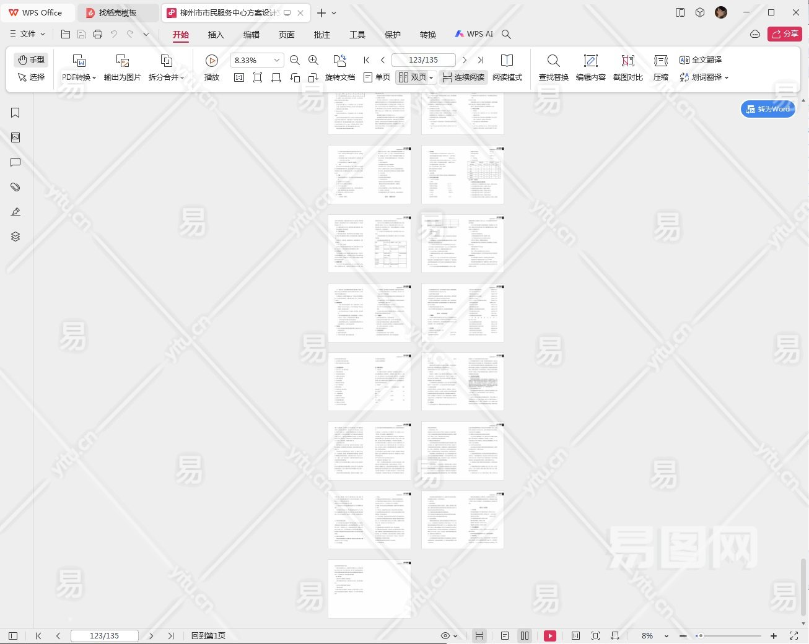Open the 截图对比 screenshot compare tool
The width and height of the screenshot is (809, 644).
point(628,61)
